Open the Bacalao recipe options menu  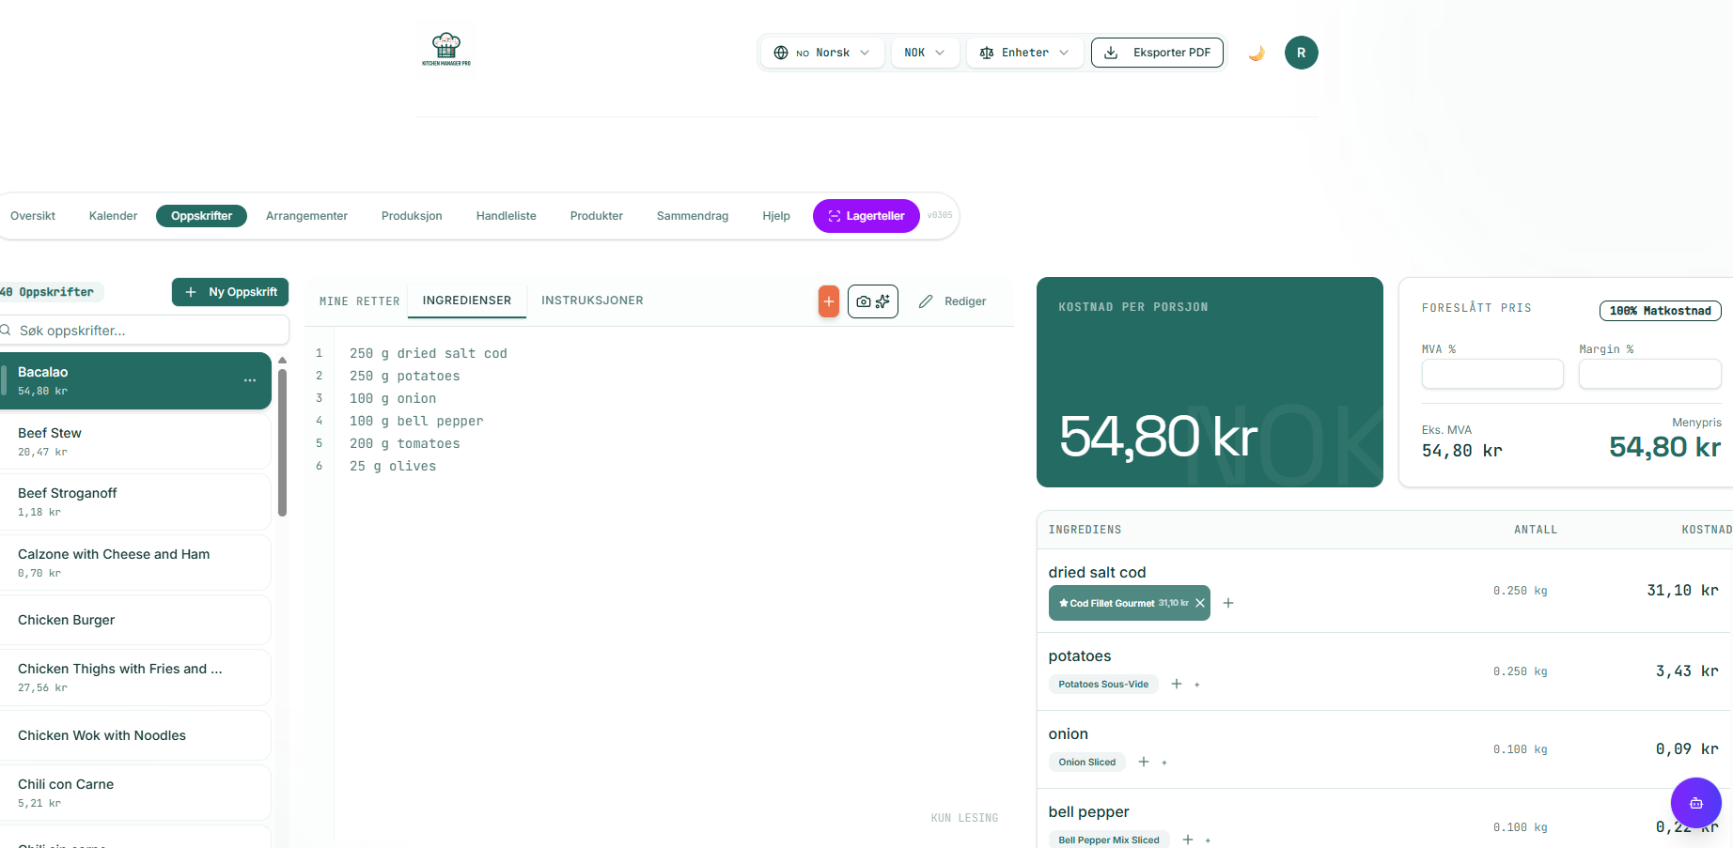click(x=250, y=380)
